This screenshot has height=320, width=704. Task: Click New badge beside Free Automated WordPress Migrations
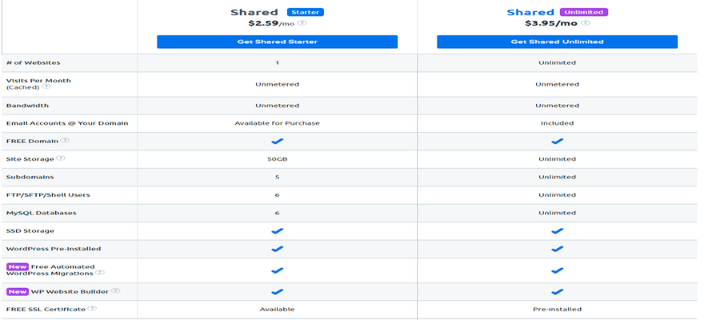(16, 266)
